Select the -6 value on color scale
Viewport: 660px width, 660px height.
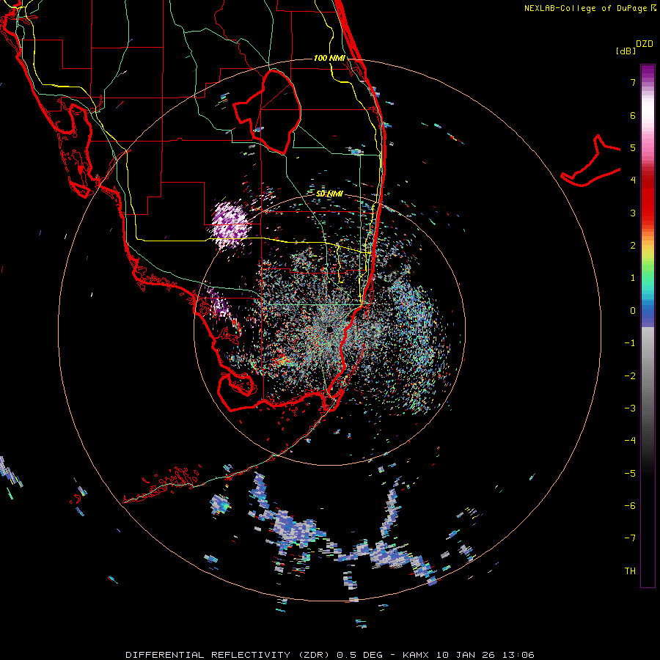[630, 506]
